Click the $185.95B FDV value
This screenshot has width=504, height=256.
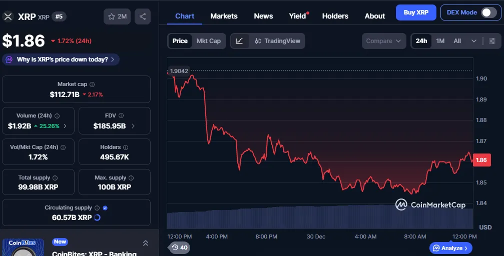click(110, 126)
